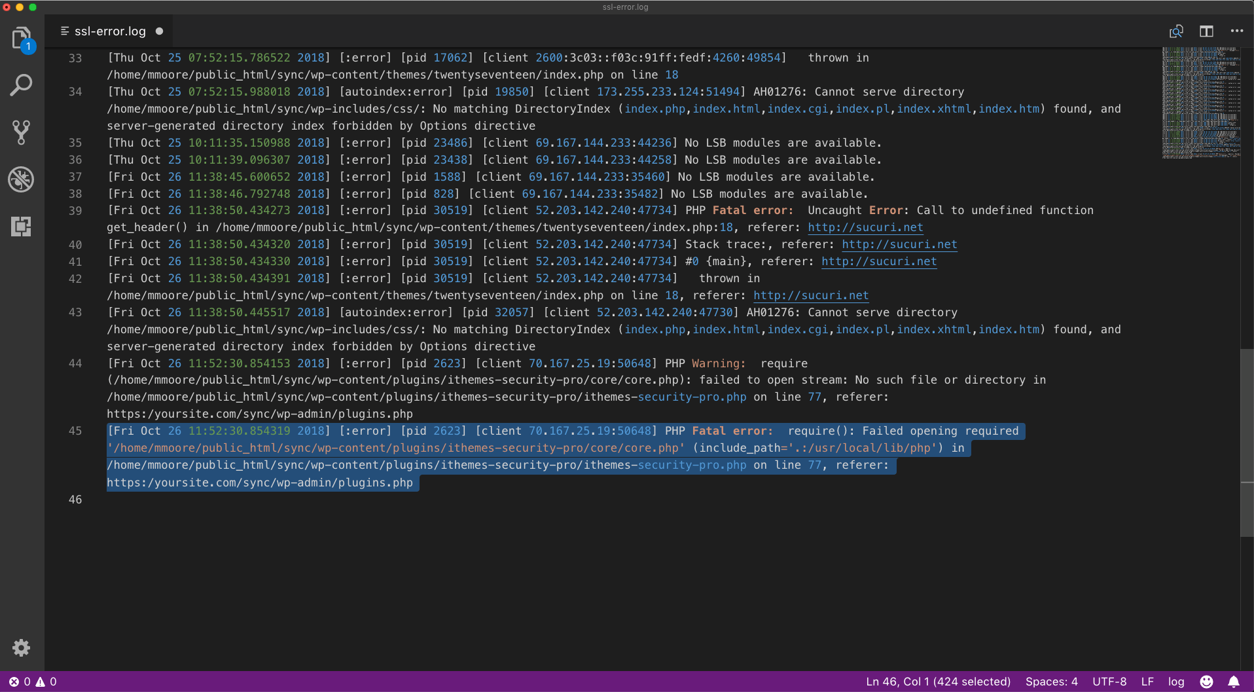The image size is (1254, 692).
Task: Open the Search view sidebar
Action: click(x=22, y=85)
